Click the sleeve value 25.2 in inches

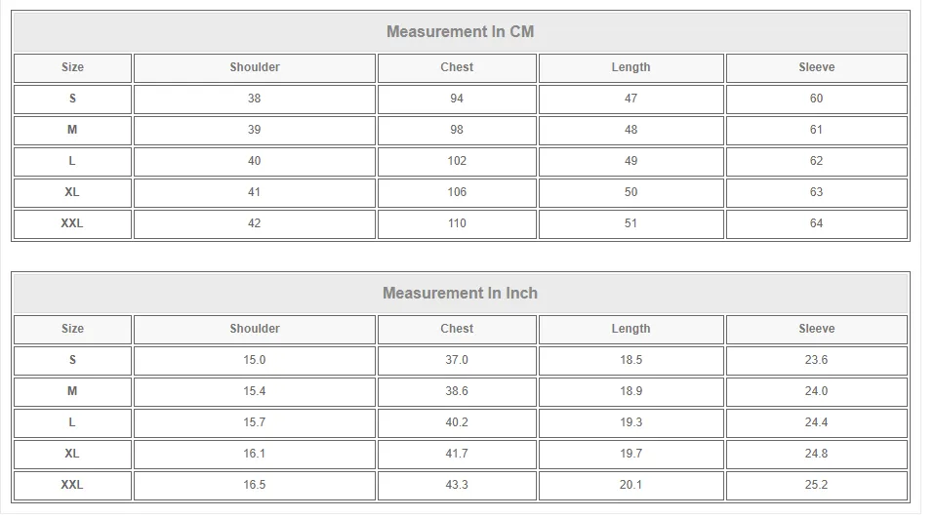(817, 485)
